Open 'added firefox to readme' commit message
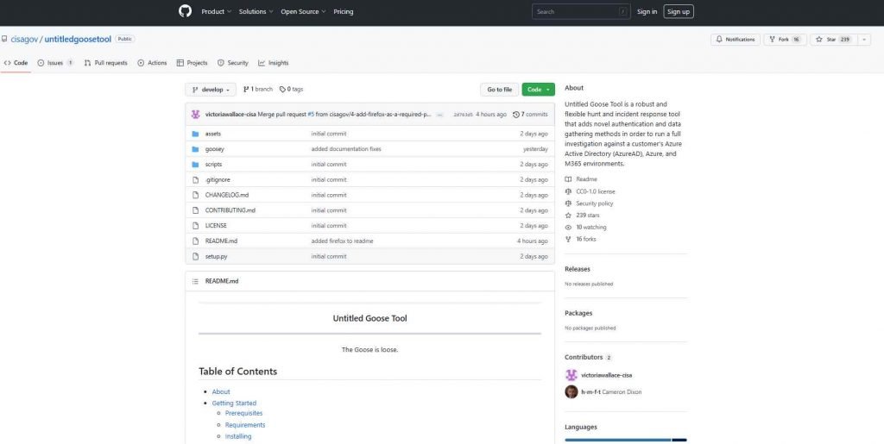This screenshot has height=444, width=884. click(x=342, y=241)
